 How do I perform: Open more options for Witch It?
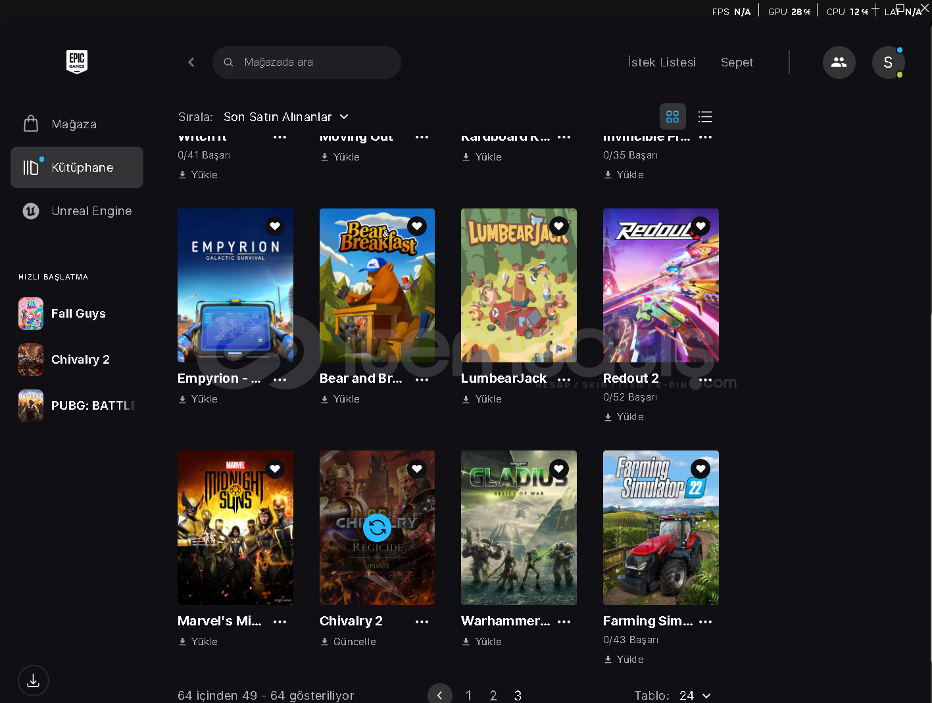(x=280, y=137)
